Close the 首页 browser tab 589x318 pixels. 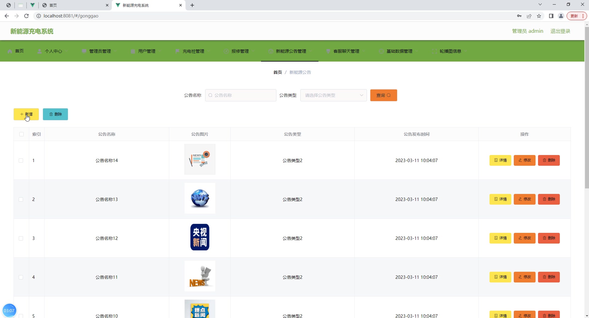pos(107,5)
